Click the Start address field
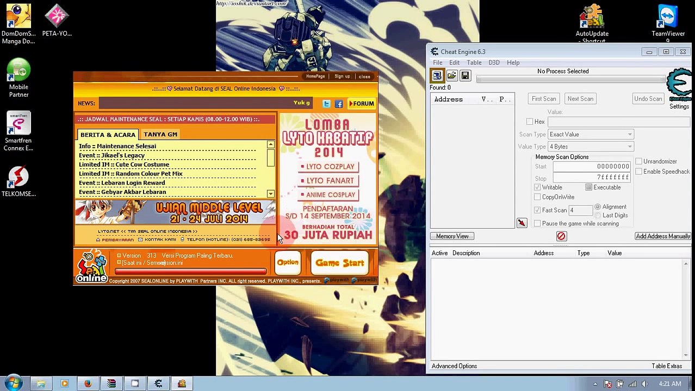The height and width of the screenshot is (391, 695). pyautogui.click(x=592, y=167)
